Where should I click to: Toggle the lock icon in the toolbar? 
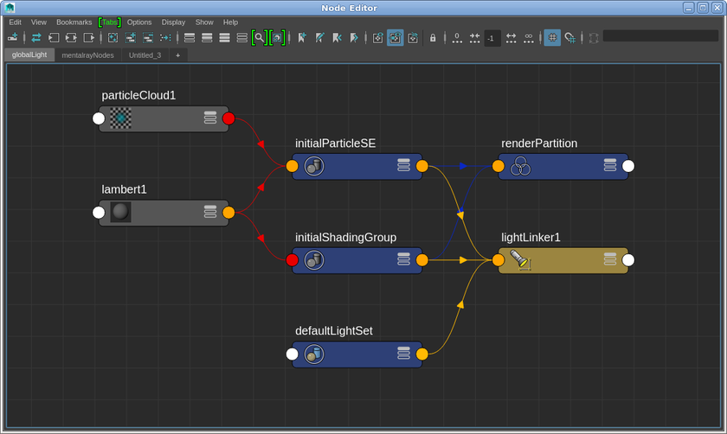point(433,38)
